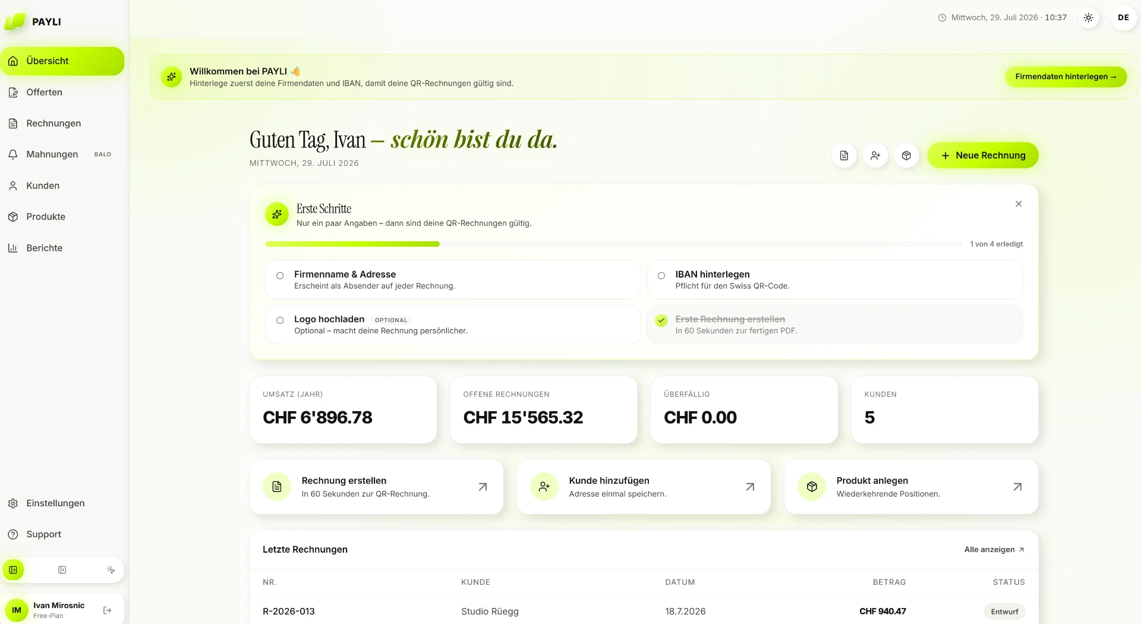Click the product box quick-action icon in the header
The width and height of the screenshot is (1141, 624).
click(906, 156)
